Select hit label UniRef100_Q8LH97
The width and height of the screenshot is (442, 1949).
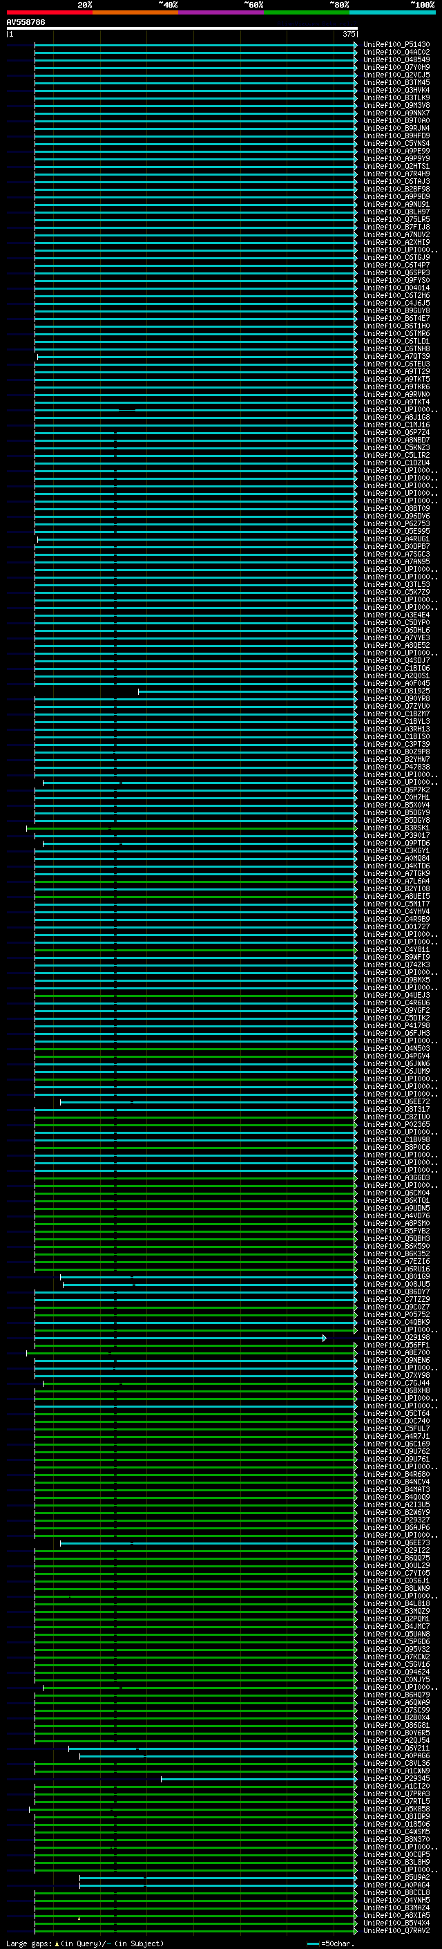[x=396, y=212]
